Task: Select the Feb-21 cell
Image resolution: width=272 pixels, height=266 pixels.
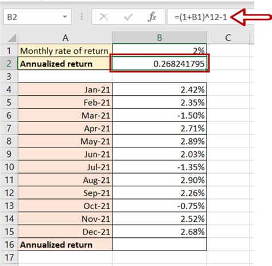Action: 65,102
